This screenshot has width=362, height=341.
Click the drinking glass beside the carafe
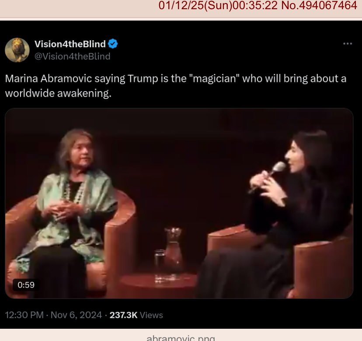point(160,261)
